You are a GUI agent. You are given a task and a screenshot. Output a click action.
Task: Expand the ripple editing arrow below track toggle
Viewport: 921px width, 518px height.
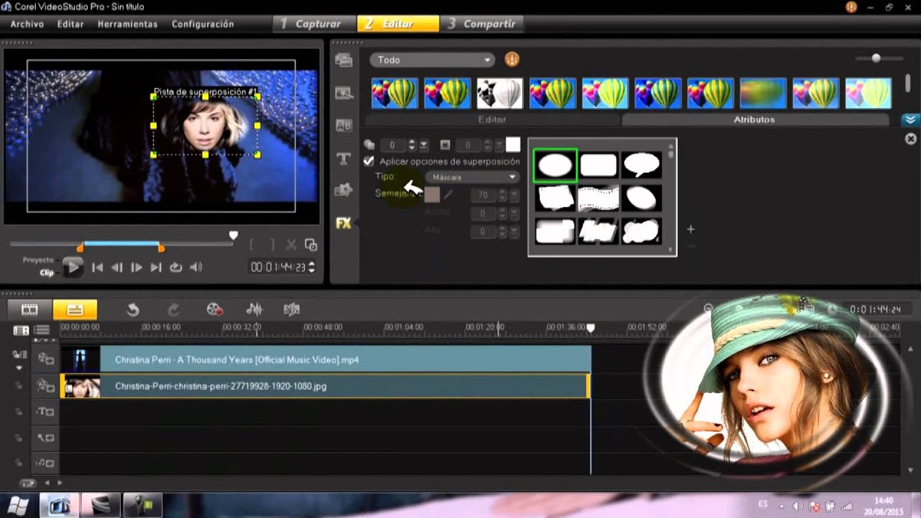19,368
